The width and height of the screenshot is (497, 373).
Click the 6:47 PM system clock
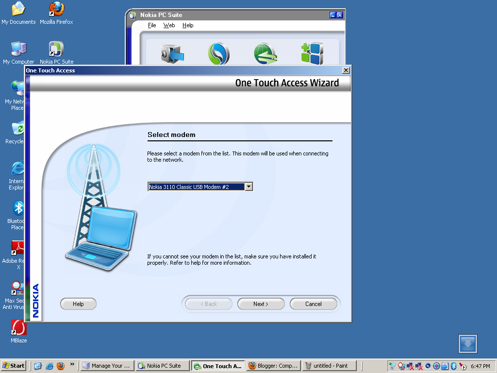click(x=480, y=366)
